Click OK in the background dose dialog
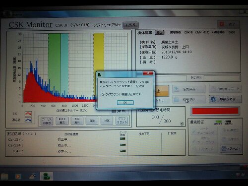Screen dimensions: 248x186 coord(125,103)
